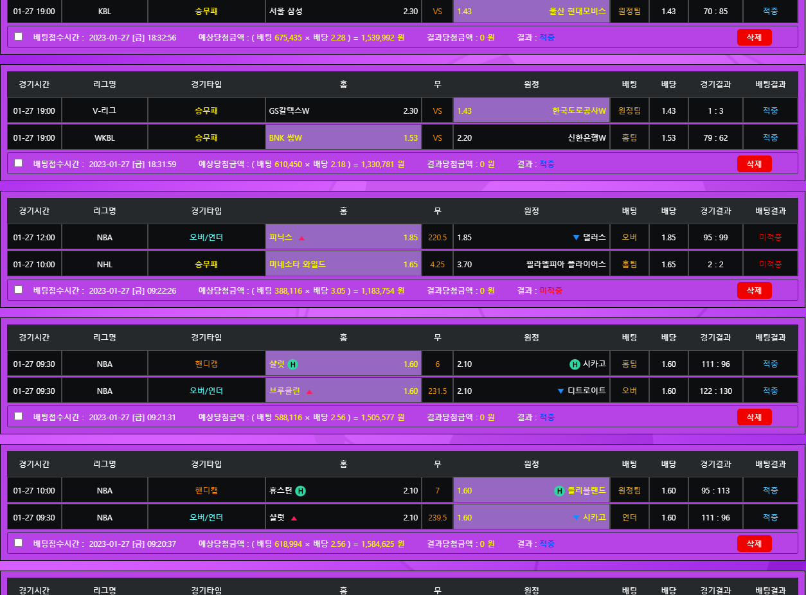This screenshot has width=806, height=595.
Task: Select the checkbox for the 09:22:26 bet slip
Action: [18, 290]
